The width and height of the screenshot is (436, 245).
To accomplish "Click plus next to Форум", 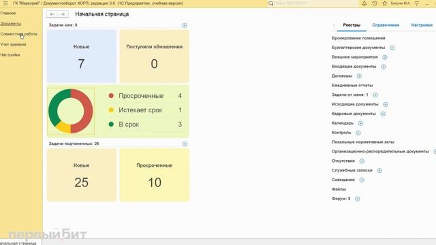I will pyautogui.click(x=358, y=199).
